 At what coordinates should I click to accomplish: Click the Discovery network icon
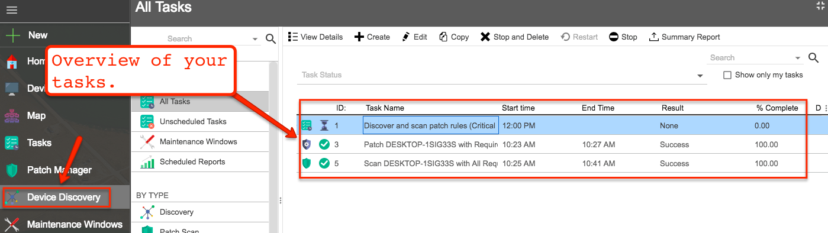point(147,212)
